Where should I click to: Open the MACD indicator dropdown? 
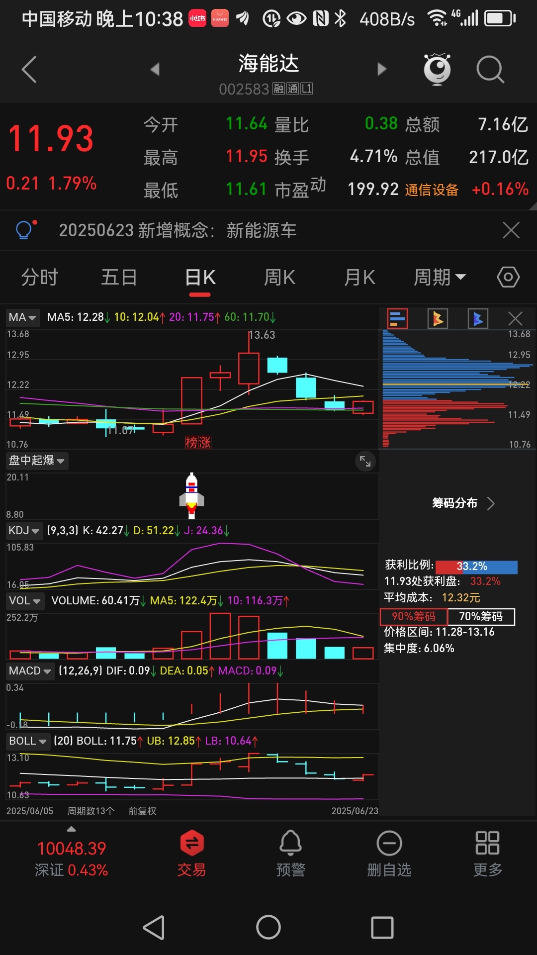click(30, 671)
